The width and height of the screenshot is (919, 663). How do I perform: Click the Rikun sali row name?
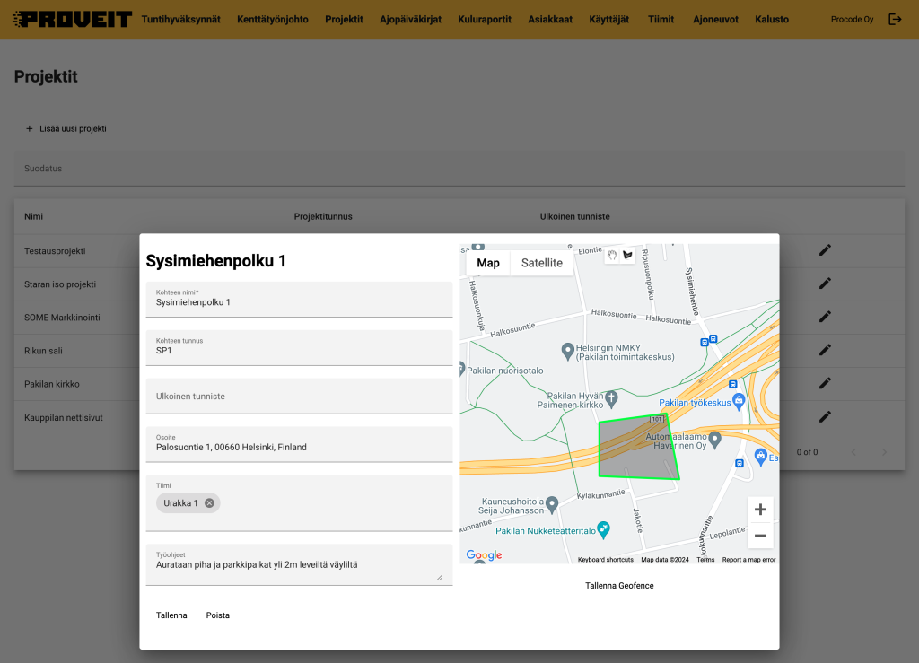click(43, 351)
